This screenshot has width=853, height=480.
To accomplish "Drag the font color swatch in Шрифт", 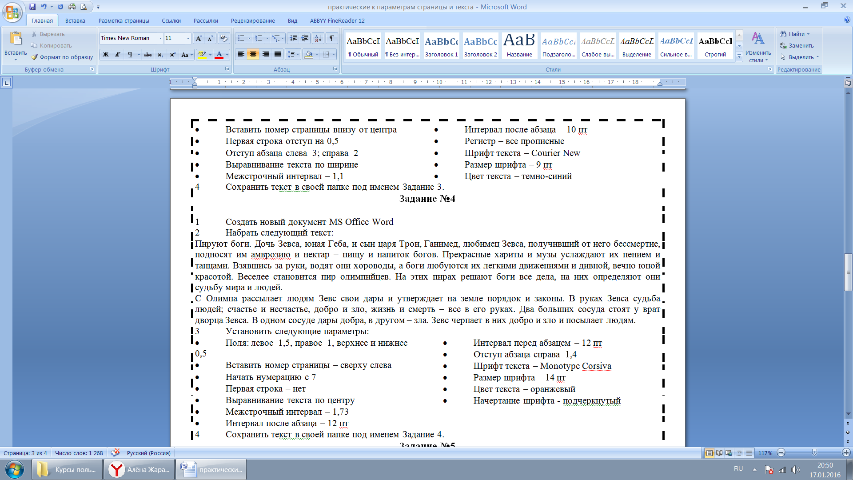I will (217, 55).
